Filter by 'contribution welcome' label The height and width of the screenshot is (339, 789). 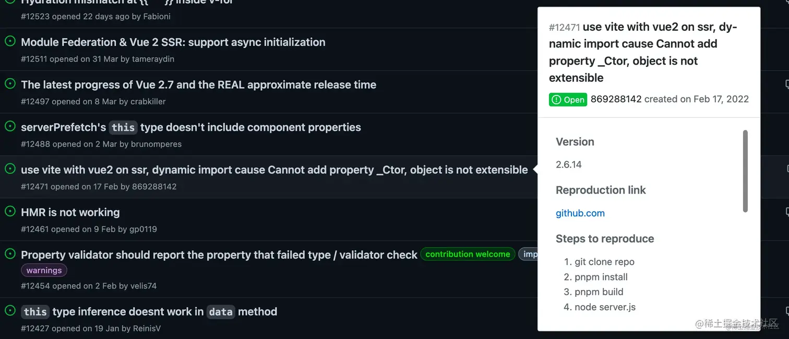[x=468, y=254]
